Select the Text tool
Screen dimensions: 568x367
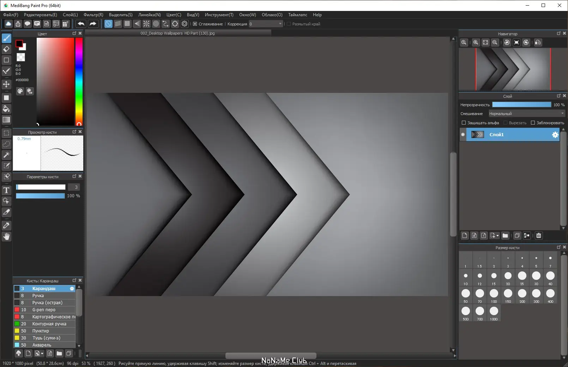coord(6,191)
